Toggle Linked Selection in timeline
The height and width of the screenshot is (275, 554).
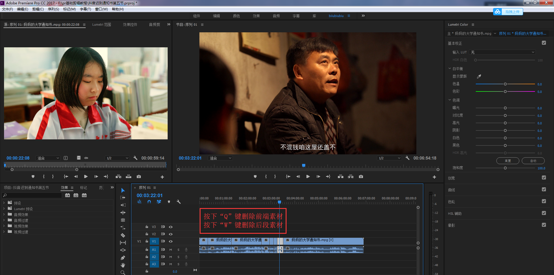click(159, 202)
